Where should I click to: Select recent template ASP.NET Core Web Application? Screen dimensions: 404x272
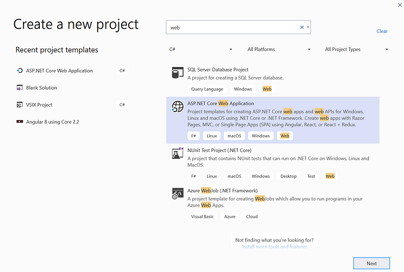click(x=59, y=70)
